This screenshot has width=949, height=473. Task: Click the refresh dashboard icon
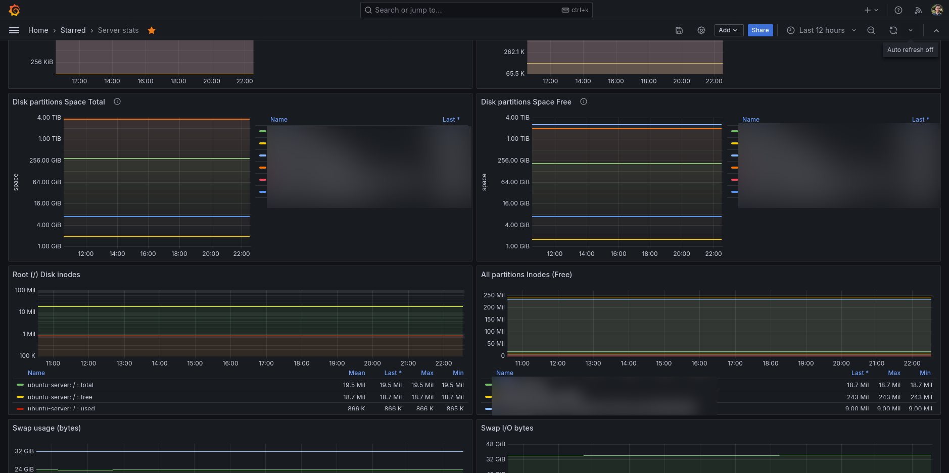pos(893,30)
